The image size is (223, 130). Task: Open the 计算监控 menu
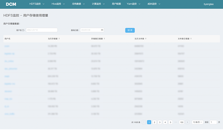pos(96,4)
